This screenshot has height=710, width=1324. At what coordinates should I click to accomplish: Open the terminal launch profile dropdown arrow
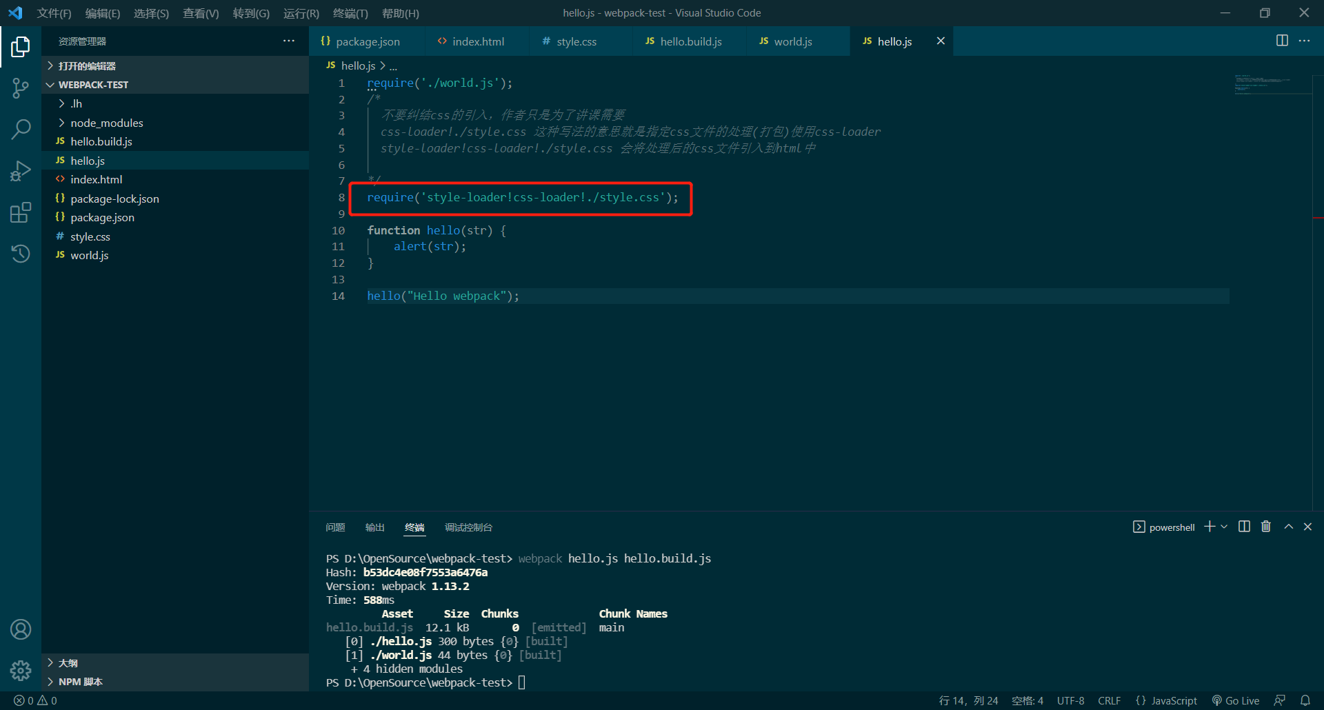click(1224, 527)
